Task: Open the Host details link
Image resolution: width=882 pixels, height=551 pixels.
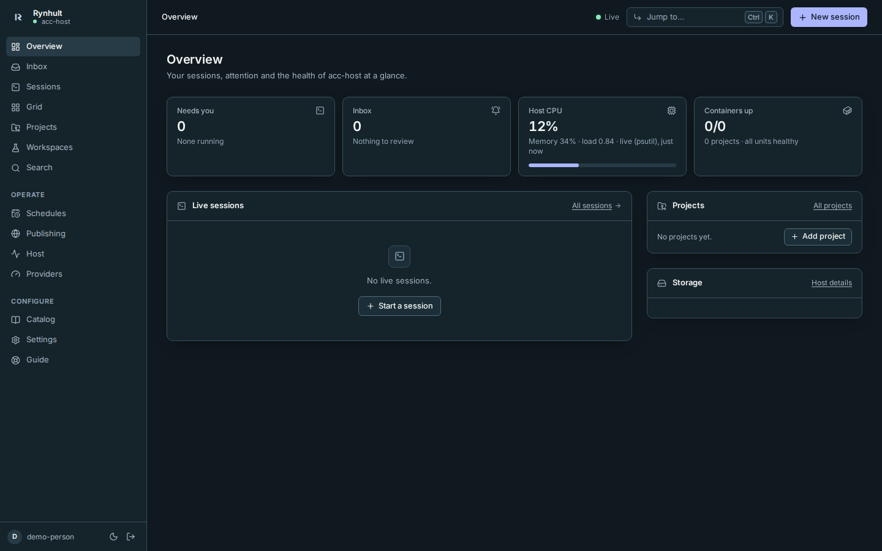Action: click(x=832, y=283)
